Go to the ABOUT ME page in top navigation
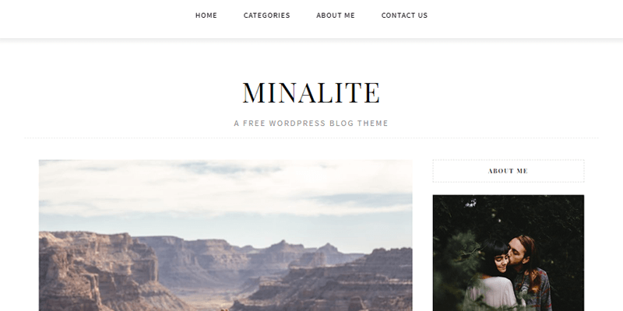The width and height of the screenshot is (623, 311). [336, 16]
